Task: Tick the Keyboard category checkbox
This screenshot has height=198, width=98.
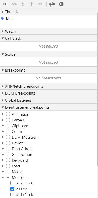Action: point(8,160)
